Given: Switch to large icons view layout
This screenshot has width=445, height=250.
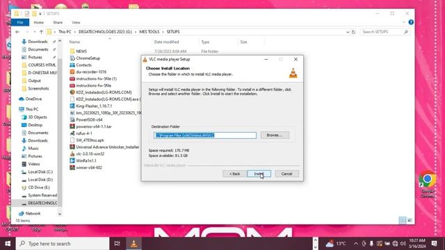Looking at the screenshot, I should (410, 220).
